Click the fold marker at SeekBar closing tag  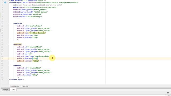[8, 77]
